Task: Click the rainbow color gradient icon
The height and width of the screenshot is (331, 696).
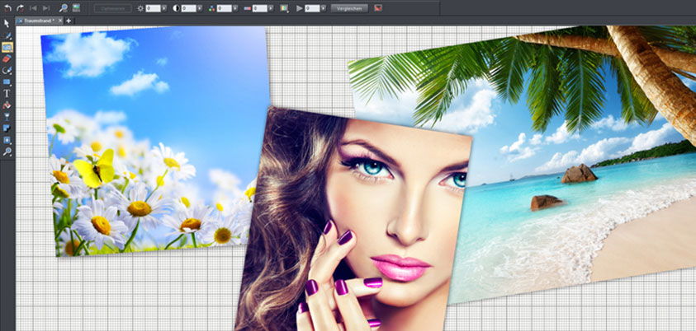Action: coord(284,8)
